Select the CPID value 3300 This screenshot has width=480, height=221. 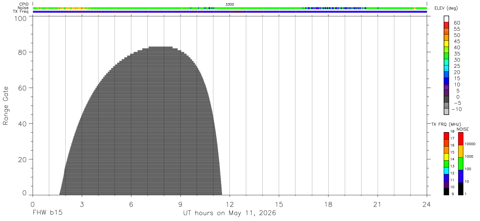pos(230,4)
